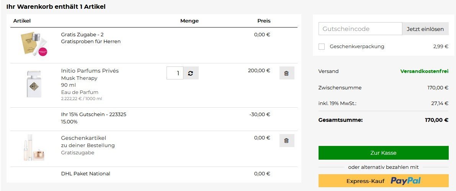Open the Geschenkartikel product image

[33, 148]
